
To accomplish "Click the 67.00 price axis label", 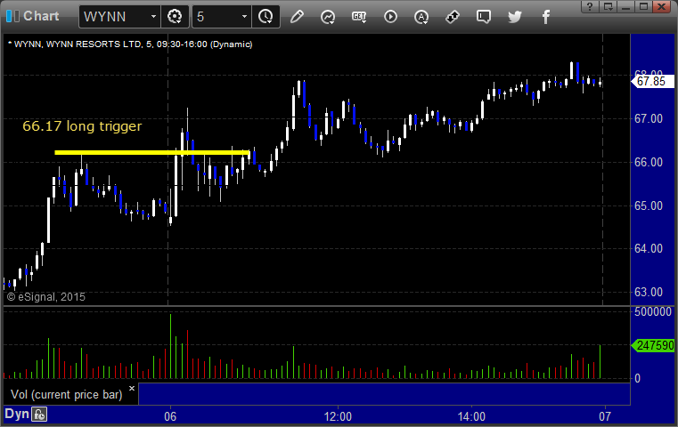I will pyautogui.click(x=649, y=118).
